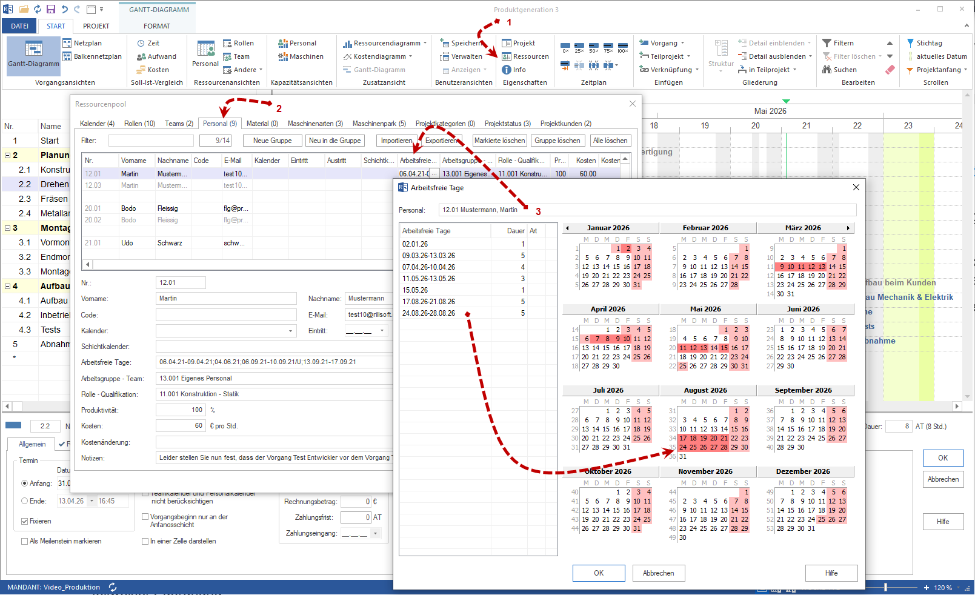Viewport: 975px width, 595px height.
Task: Enable Als Meilenstein markieren checkbox
Action: (24, 541)
